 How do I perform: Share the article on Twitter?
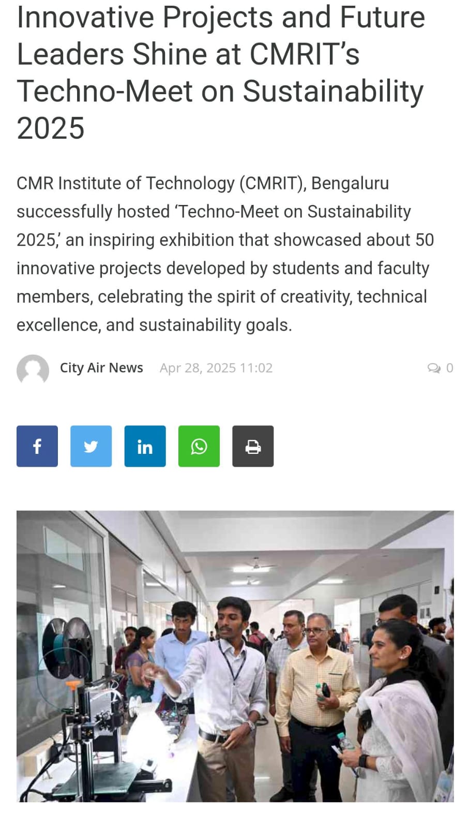pos(91,446)
